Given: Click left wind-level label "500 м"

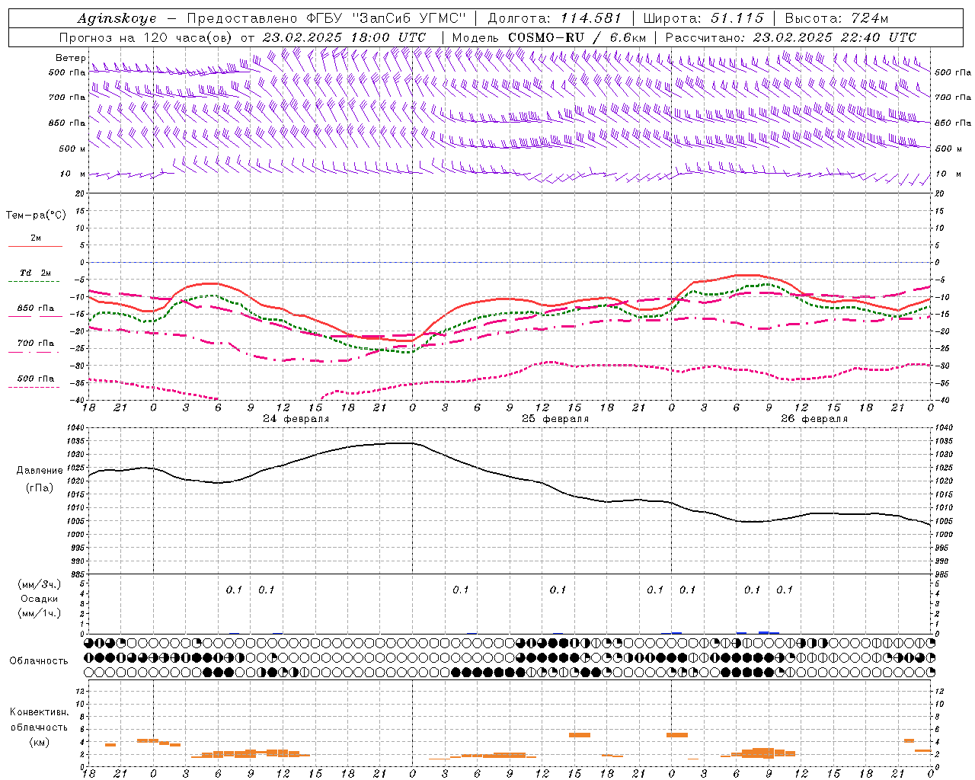Looking at the screenshot, I should (72, 149).
